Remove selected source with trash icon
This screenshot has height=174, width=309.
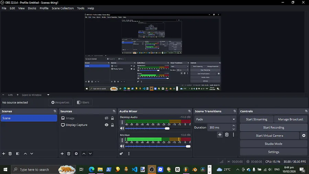pos(69,153)
